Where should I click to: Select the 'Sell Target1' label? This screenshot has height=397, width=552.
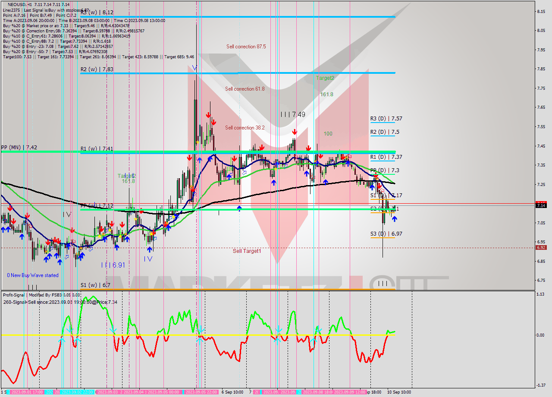click(x=247, y=251)
